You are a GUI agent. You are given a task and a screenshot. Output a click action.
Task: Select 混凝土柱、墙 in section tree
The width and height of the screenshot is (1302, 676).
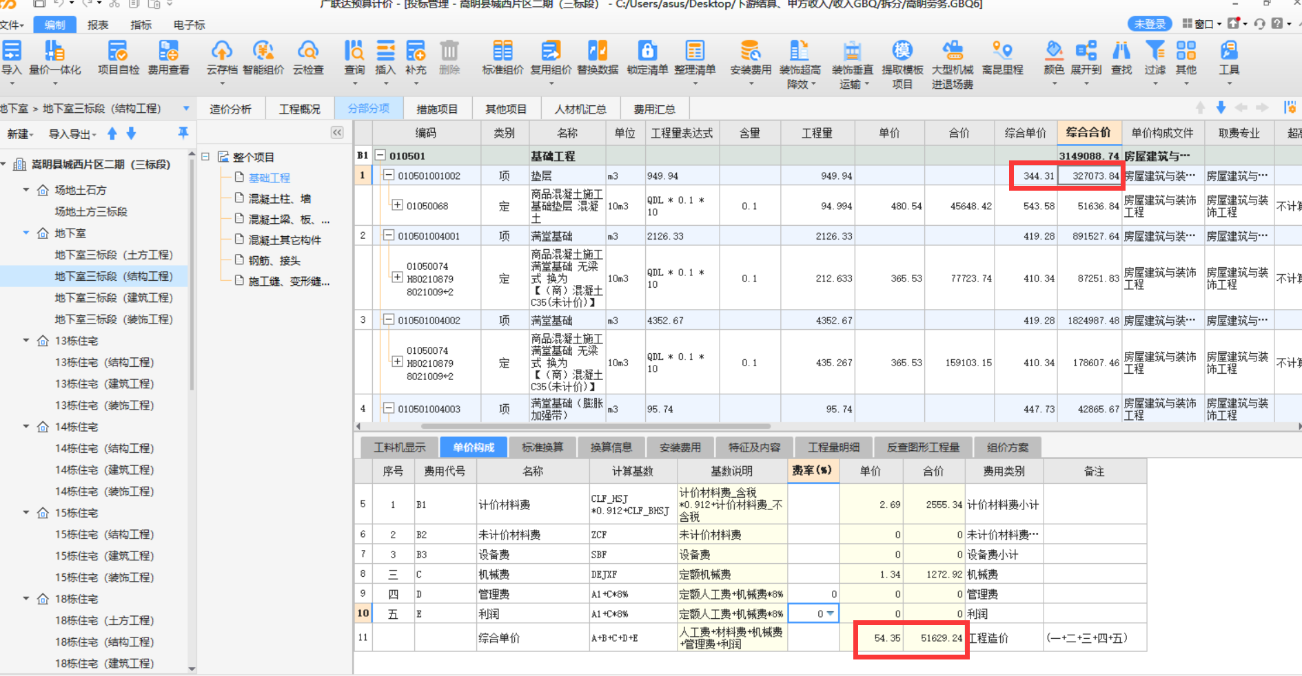pos(279,198)
